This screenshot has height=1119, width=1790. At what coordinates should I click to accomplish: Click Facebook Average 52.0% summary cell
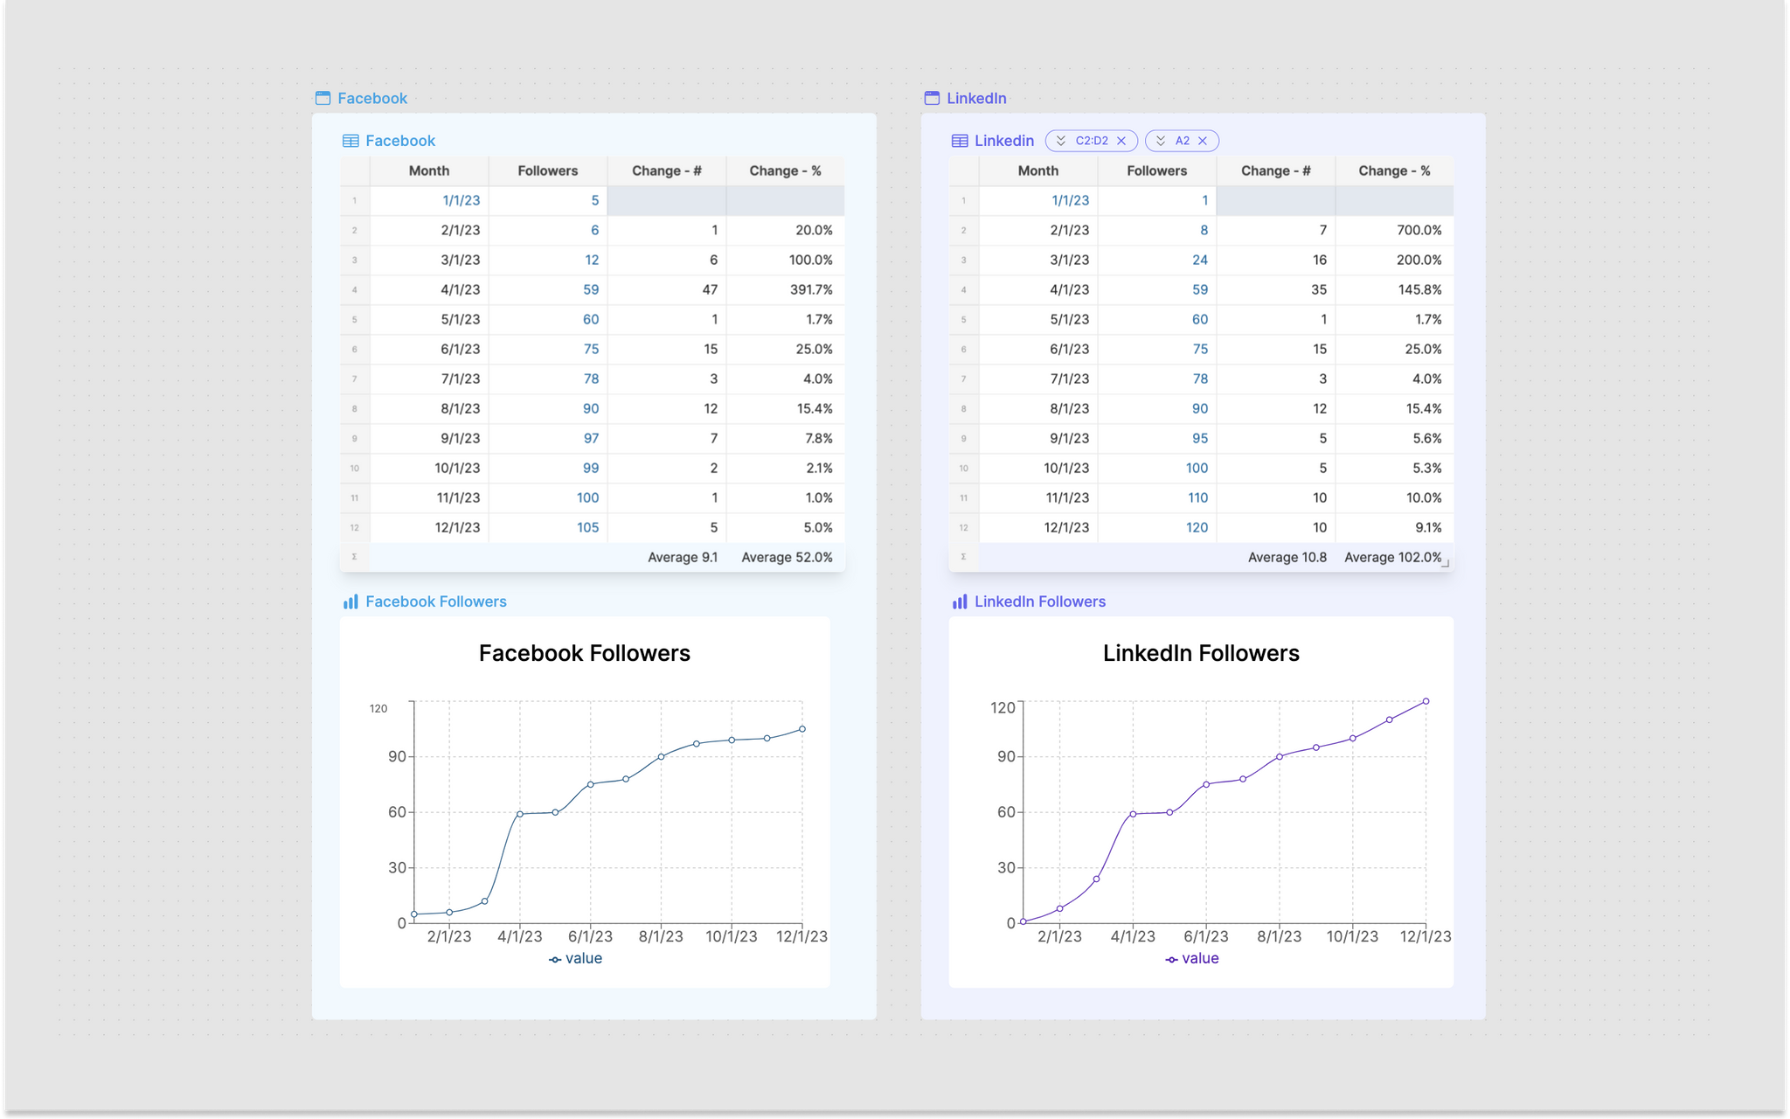786,557
